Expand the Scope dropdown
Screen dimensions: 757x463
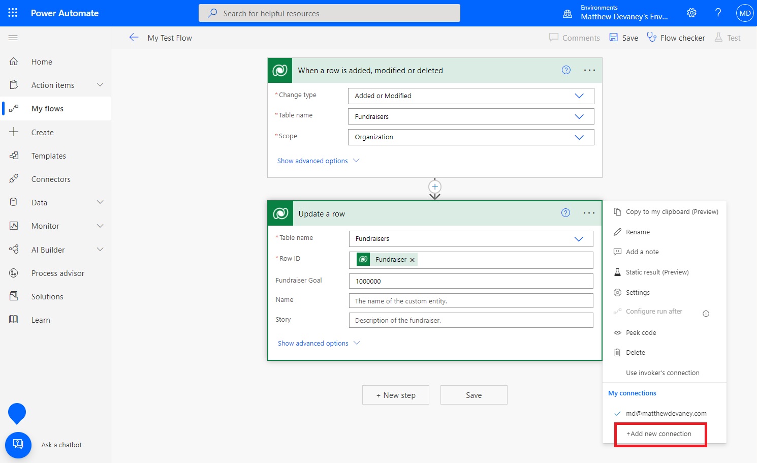coord(470,137)
